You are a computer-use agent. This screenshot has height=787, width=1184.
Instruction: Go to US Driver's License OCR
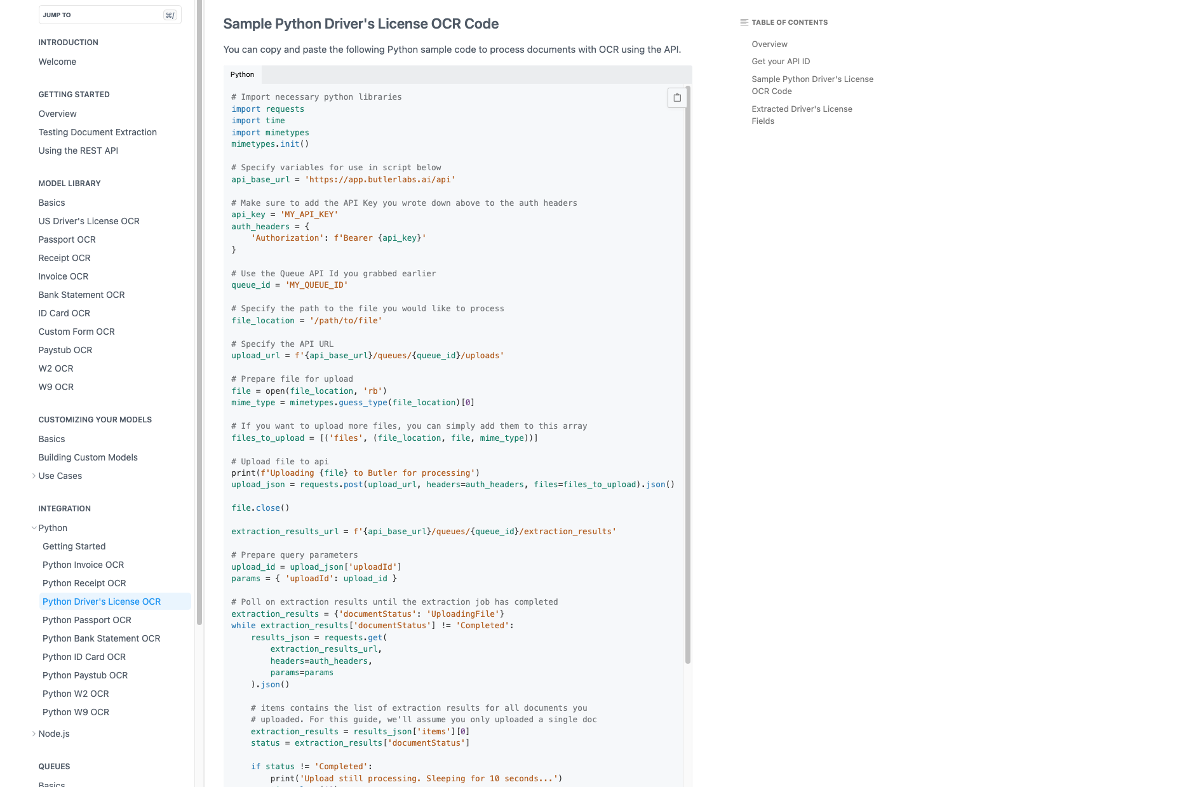(89, 221)
